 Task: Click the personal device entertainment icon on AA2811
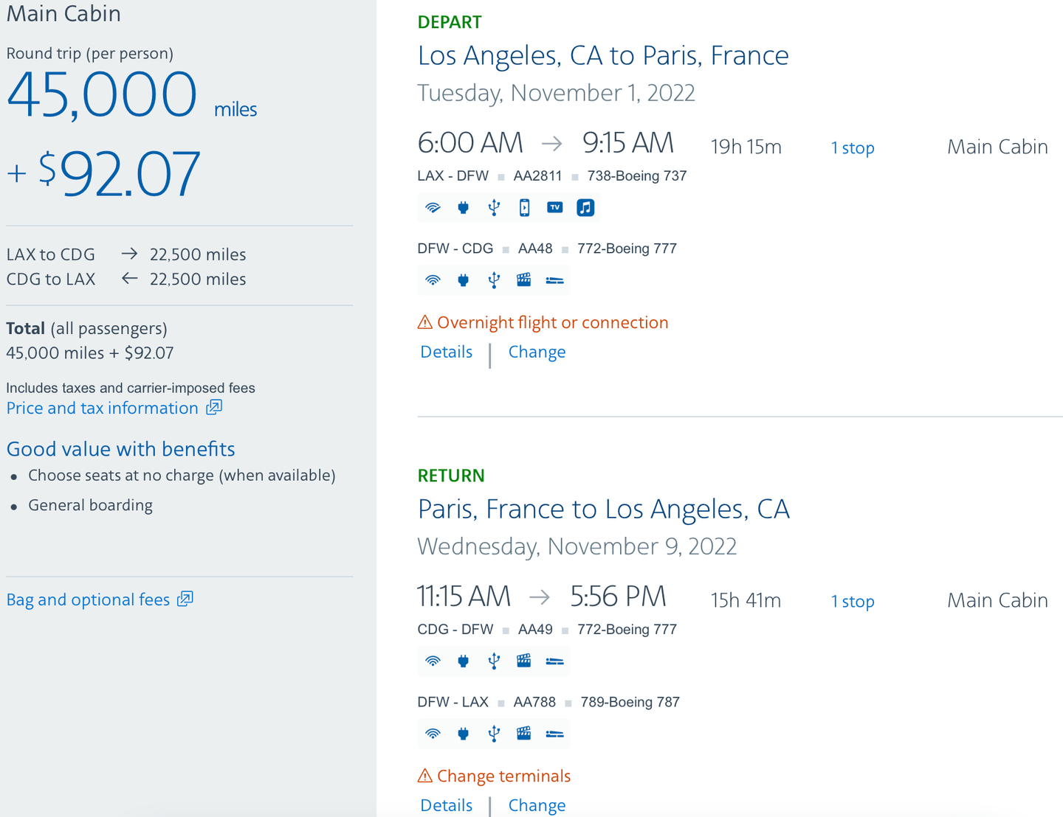pyautogui.click(x=524, y=208)
